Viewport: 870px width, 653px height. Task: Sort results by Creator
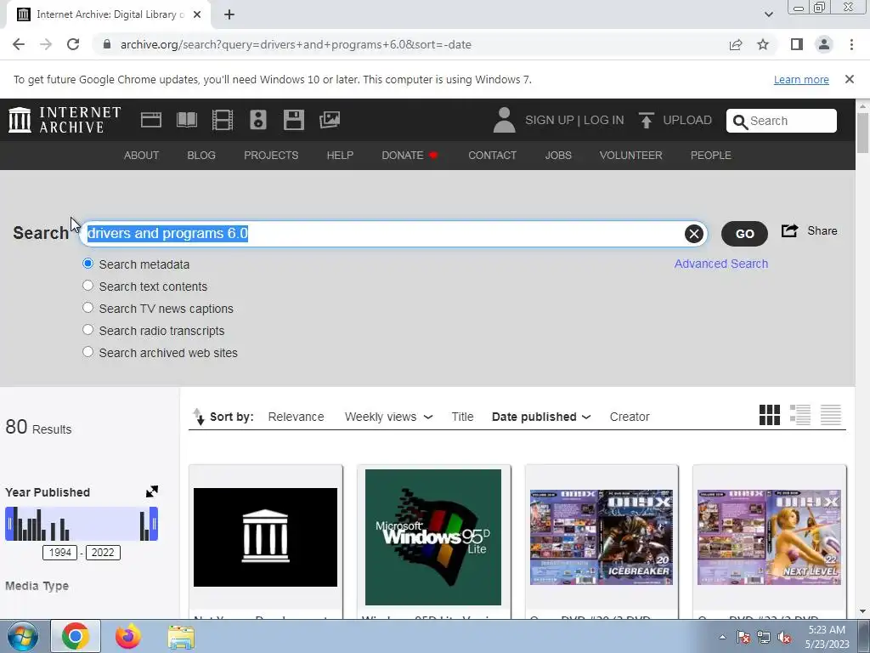click(x=630, y=417)
